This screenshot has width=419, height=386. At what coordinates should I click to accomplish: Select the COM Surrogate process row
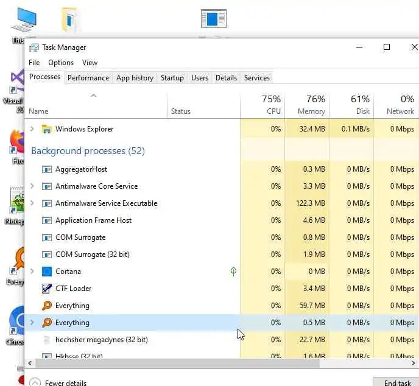coord(222,237)
